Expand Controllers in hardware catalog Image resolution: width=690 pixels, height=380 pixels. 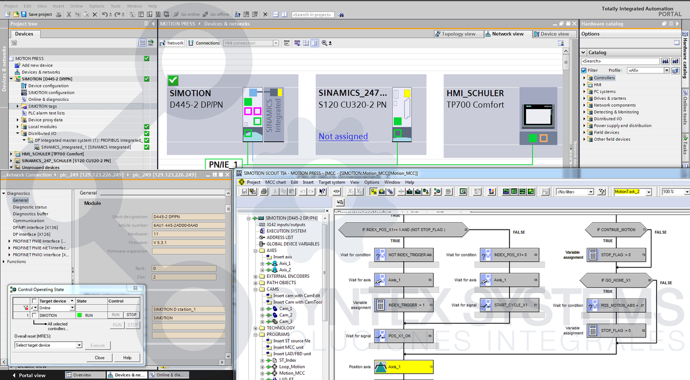point(585,77)
